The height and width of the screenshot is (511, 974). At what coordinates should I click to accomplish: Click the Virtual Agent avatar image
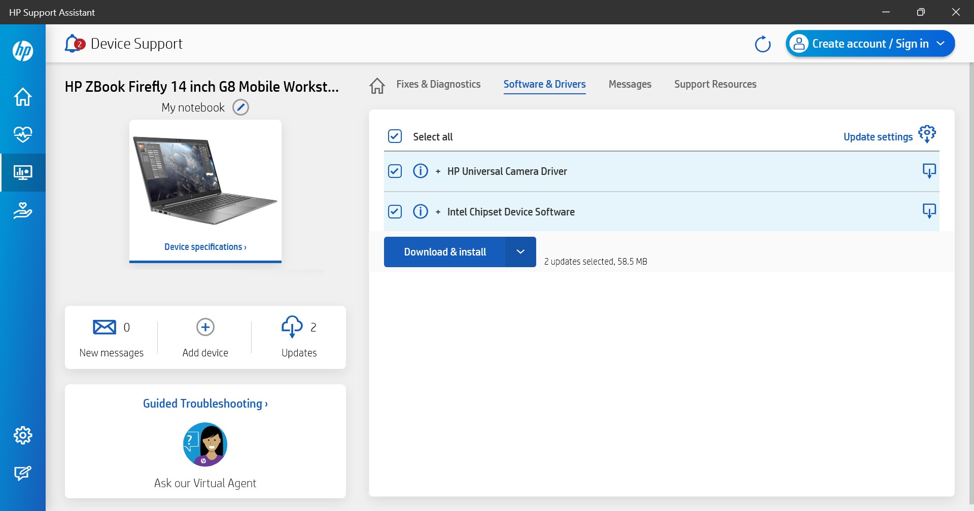click(x=205, y=445)
